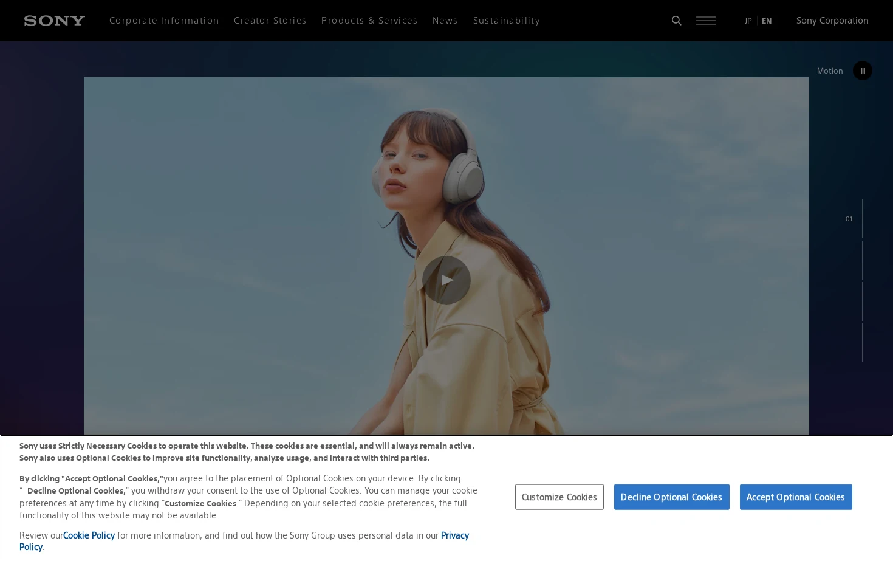The height and width of the screenshot is (561, 893).
Task: Decline Optional Cookies
Action: [671, 497]
